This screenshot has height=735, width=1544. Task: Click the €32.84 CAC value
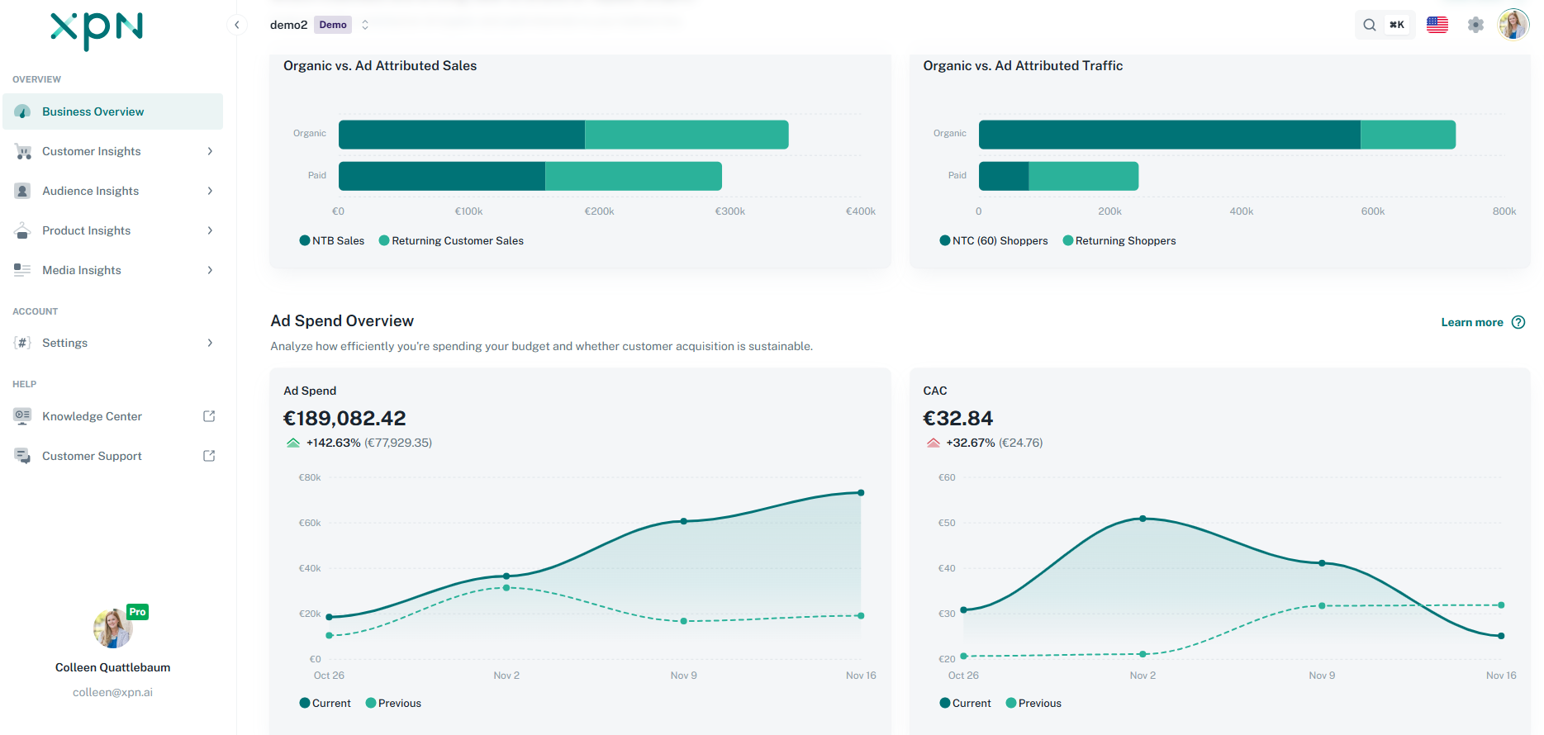tap(958, 418)
